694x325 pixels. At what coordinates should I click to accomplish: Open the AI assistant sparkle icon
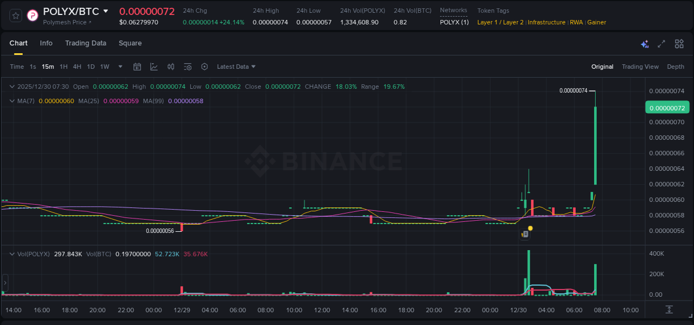[x=645, y=44]
